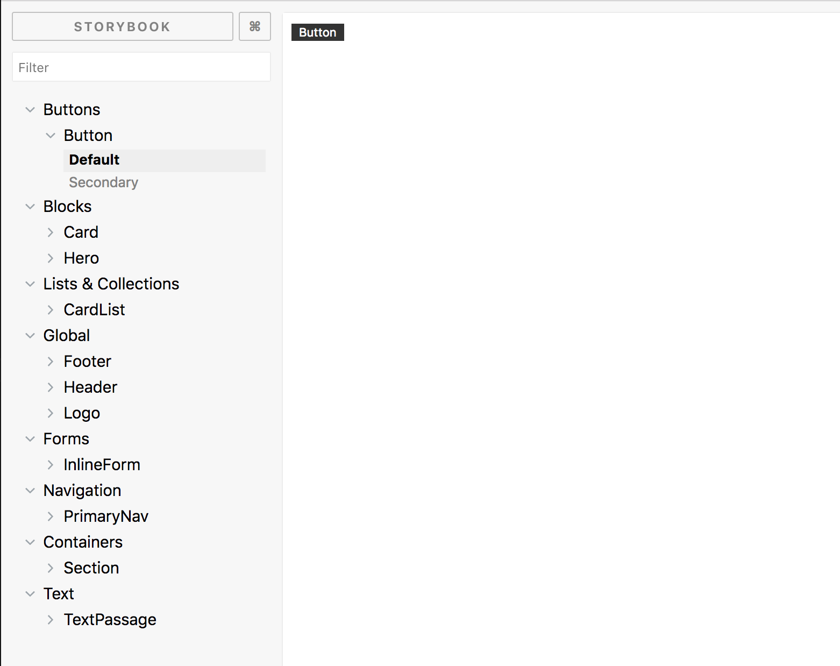
Task: Expand the Header component arrow
Action: pos(51,387)
